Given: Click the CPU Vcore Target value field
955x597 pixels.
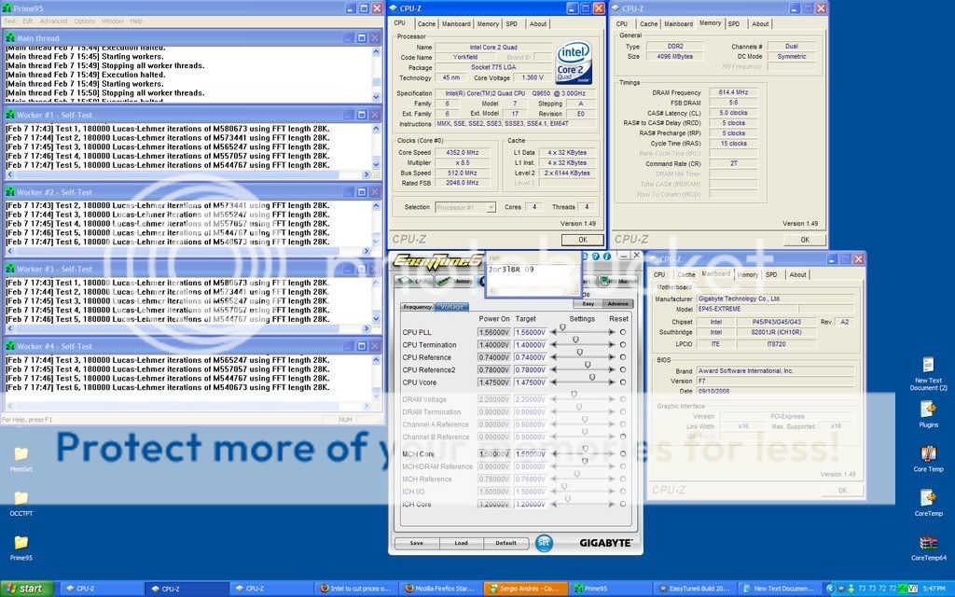Looking at the screenshot, I should click(530, 382).
